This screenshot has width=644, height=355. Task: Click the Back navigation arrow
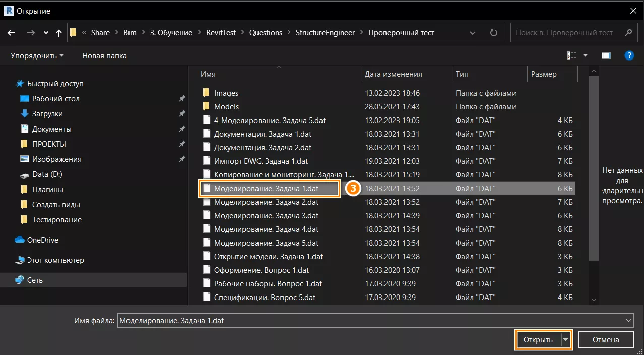[12, 33]
